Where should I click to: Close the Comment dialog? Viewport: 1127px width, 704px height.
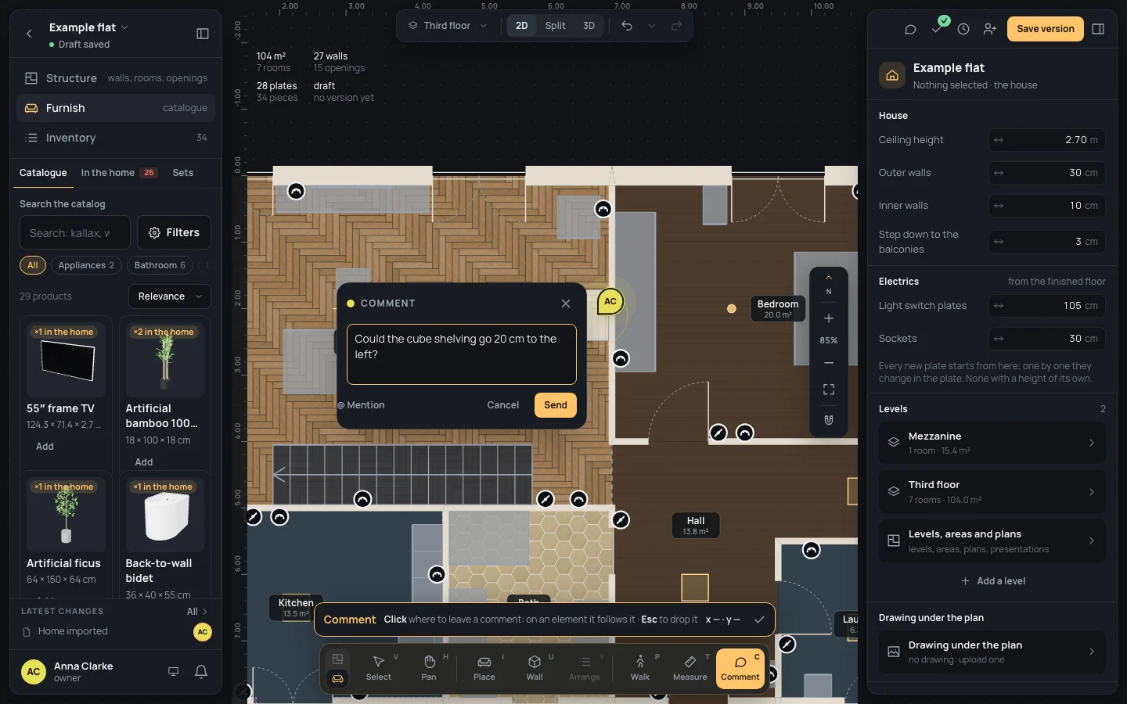566,304
